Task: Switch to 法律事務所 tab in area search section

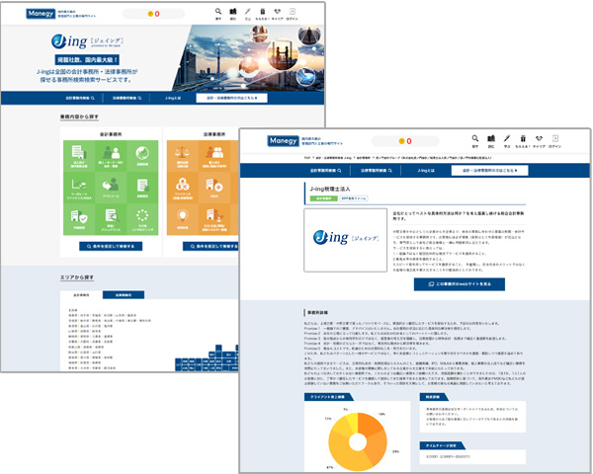Action: (123, 294)
